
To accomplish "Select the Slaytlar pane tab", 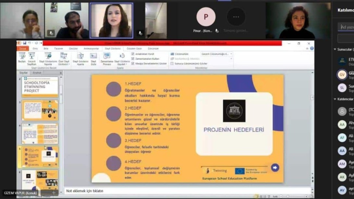I will point(23,73).
